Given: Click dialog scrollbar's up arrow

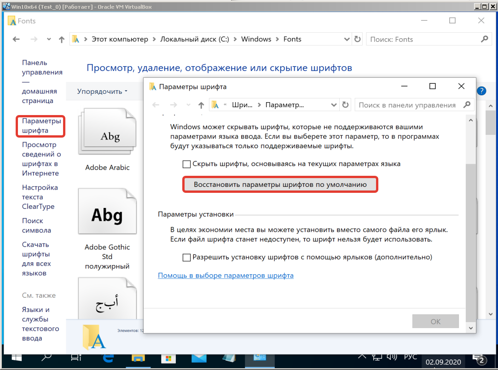Looking at the screenshot, I should (471, 121).
